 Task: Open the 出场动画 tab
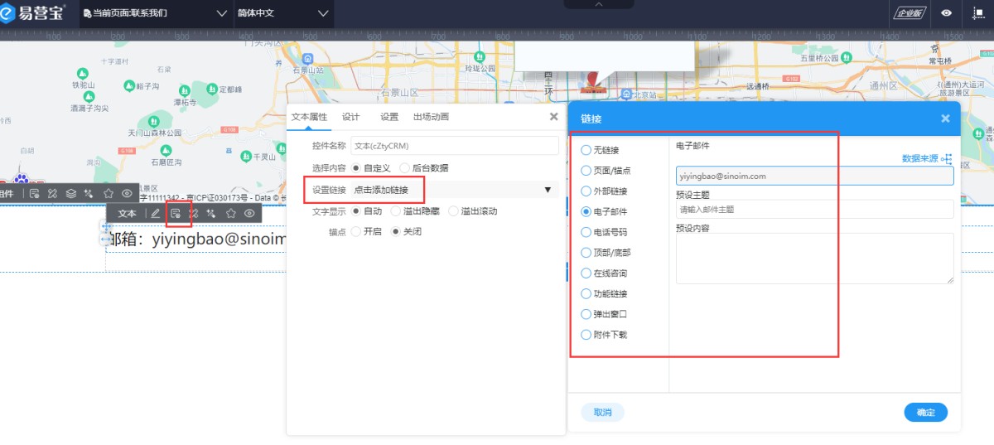pyautogui.click(x=431, y=117)
